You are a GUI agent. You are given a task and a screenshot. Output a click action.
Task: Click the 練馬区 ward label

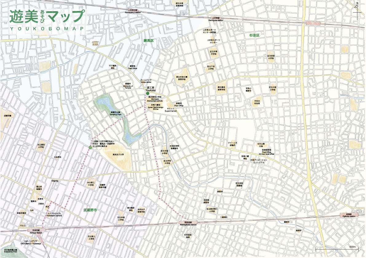(x=149, y=41)
